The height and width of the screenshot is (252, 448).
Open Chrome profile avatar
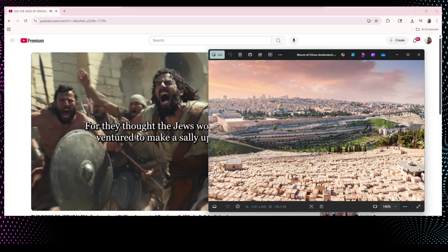point(429,21)
